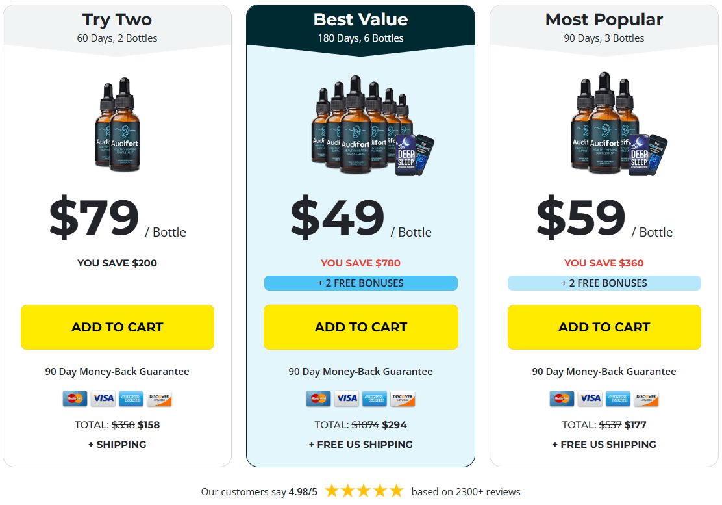Select the Mastercard icon under Best Value

pyautogui.click(x=321, y=398)
